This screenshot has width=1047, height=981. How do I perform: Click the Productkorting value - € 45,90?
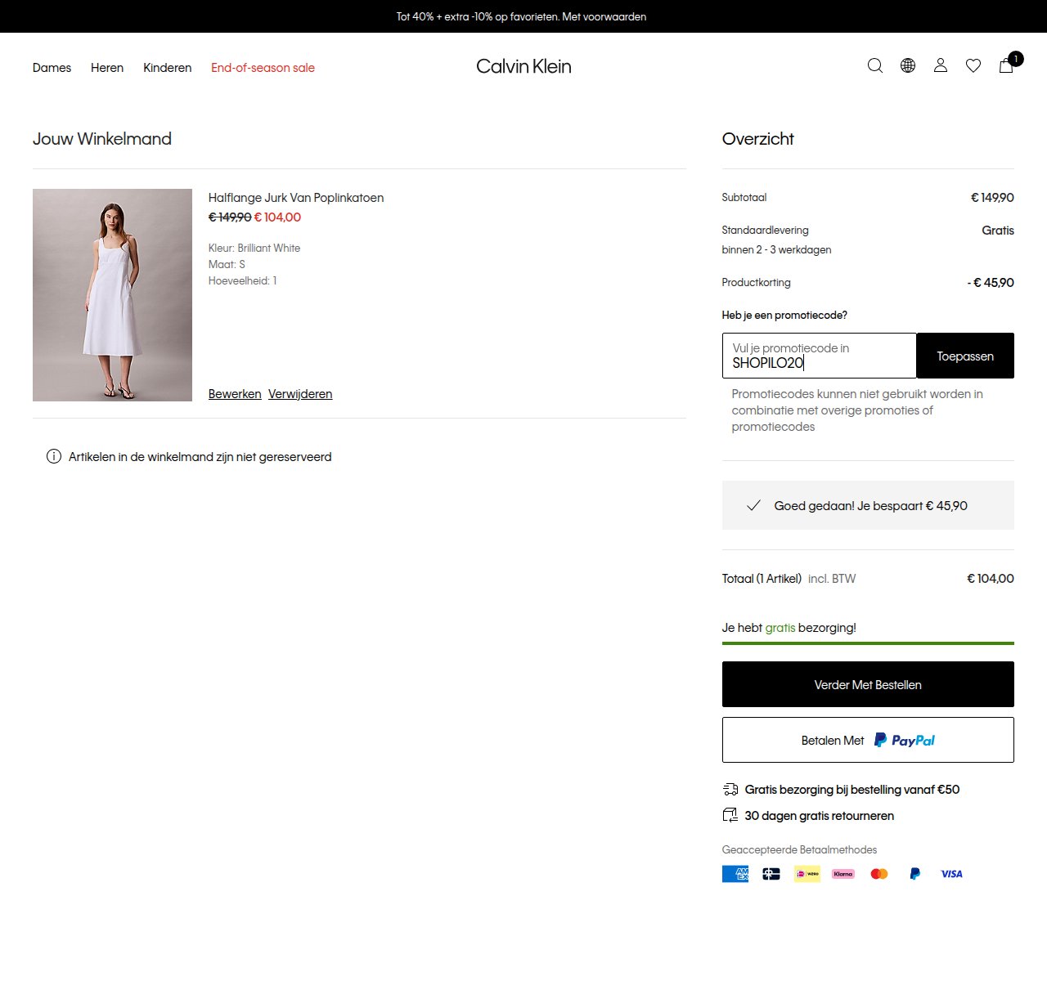[x=991, y=283]
